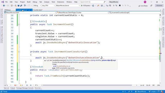Open the Extensions menu
Screen dimensions: 165x93
click(61, 2)
